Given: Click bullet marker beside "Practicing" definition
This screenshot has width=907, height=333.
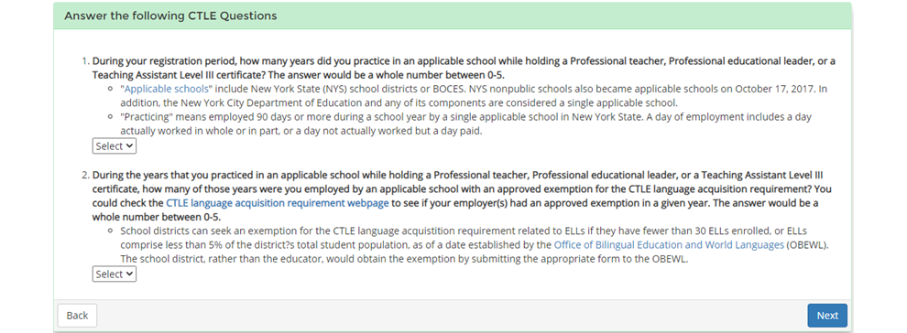Looking at the screenshot, I should point(111,117).
